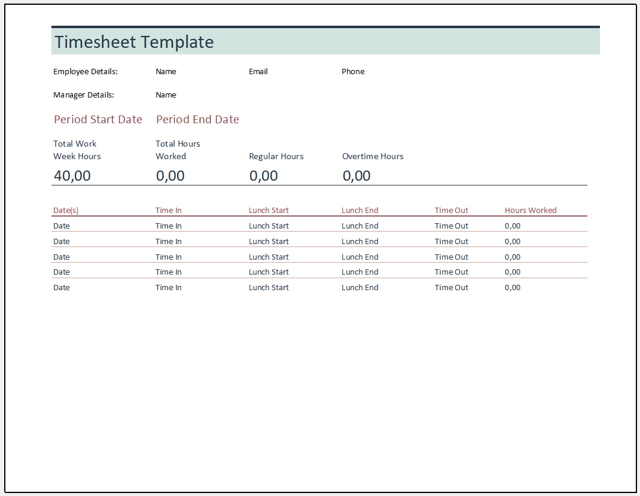Select the employee Email field
This screenshot has height=496, width=640.
(258, 72)
